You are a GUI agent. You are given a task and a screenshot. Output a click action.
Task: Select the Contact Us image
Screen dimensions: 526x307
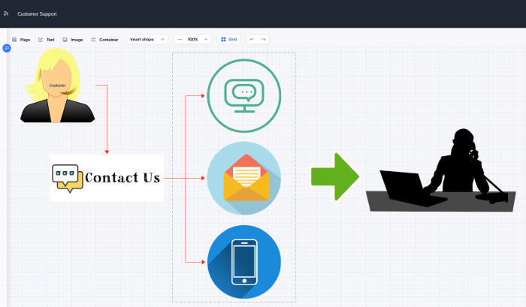click(107, 178)
